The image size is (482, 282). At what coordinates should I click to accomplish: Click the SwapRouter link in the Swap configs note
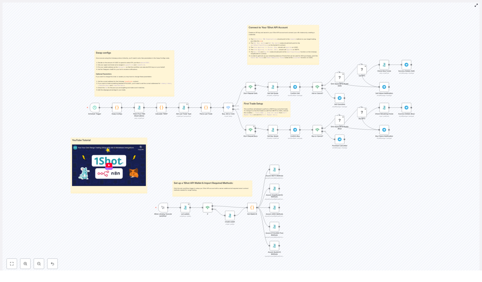point(128,81)
